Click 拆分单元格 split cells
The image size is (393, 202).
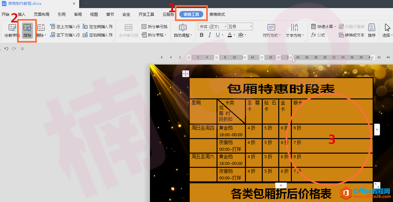(154, 26)
